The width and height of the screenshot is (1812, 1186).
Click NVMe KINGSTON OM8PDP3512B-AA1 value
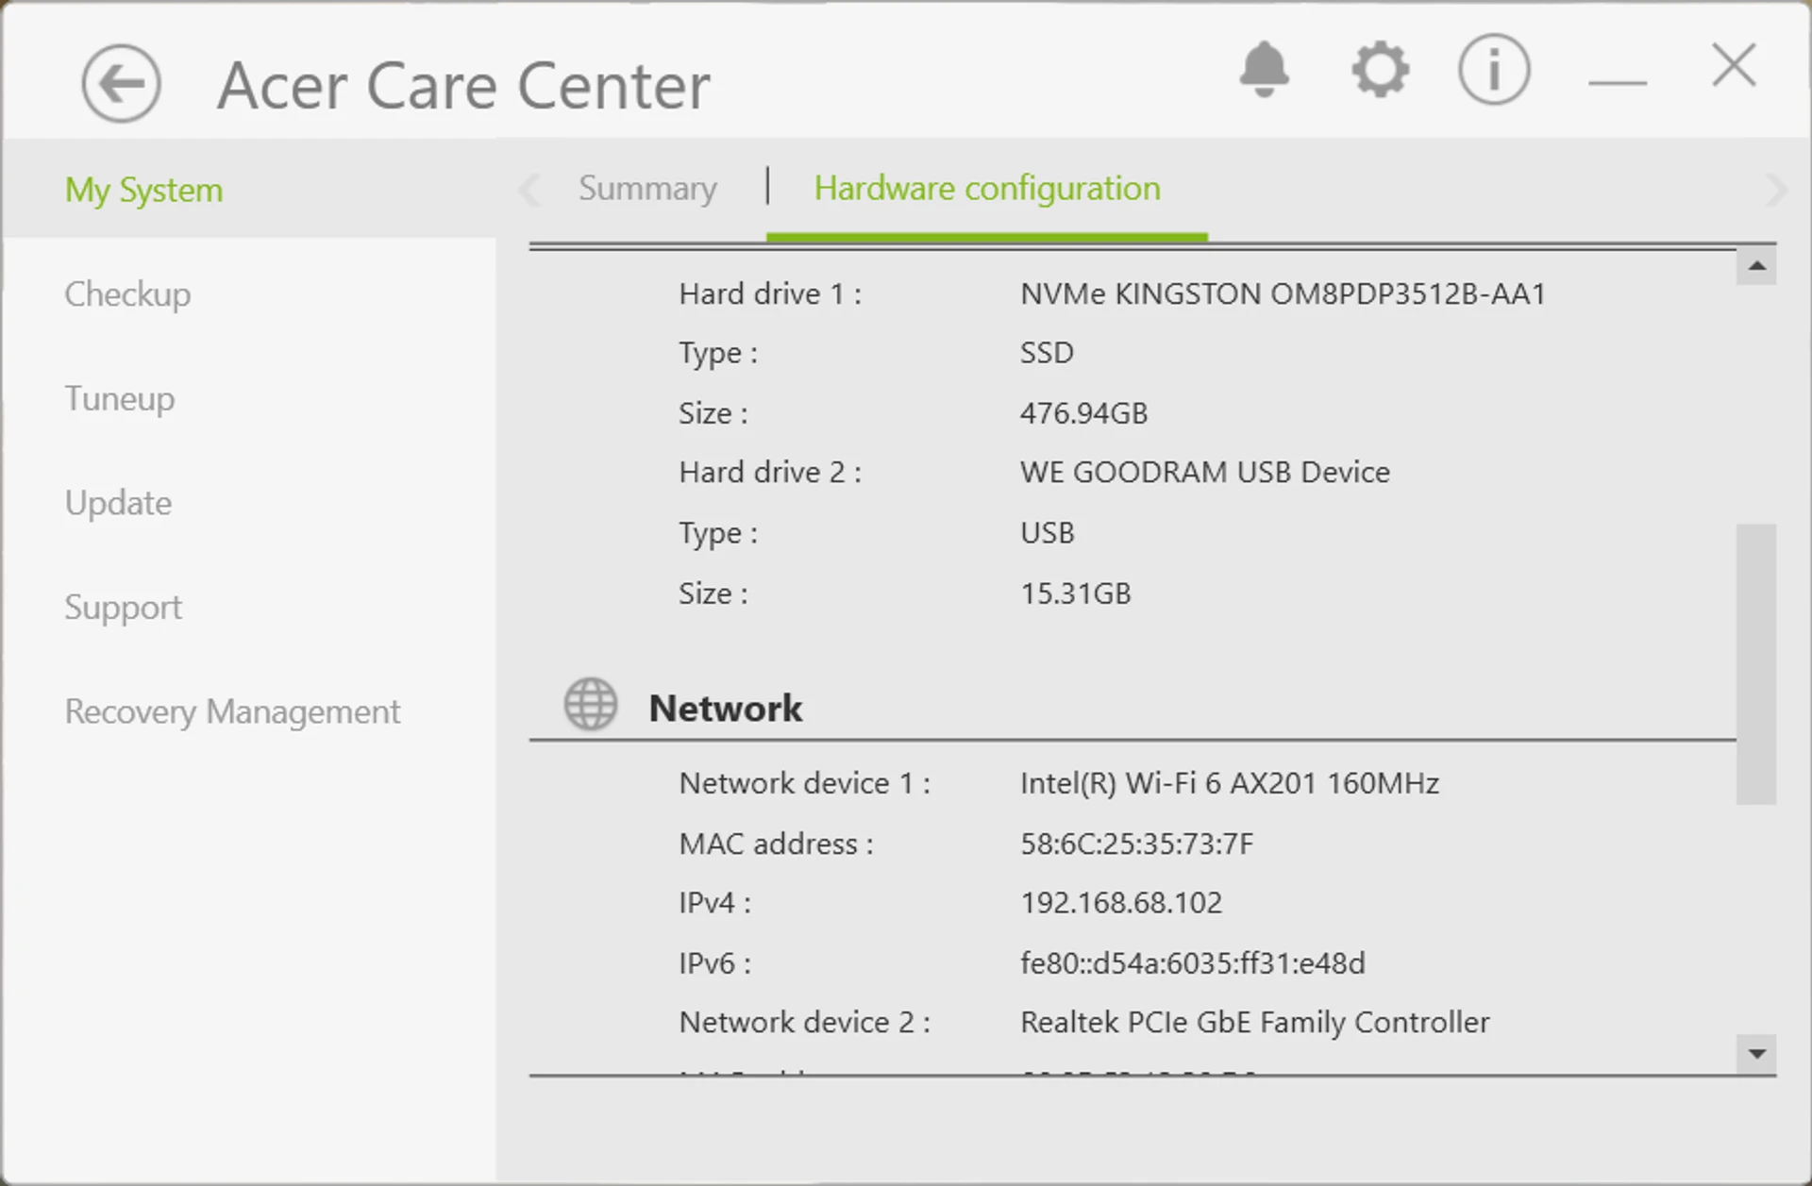1283,294
